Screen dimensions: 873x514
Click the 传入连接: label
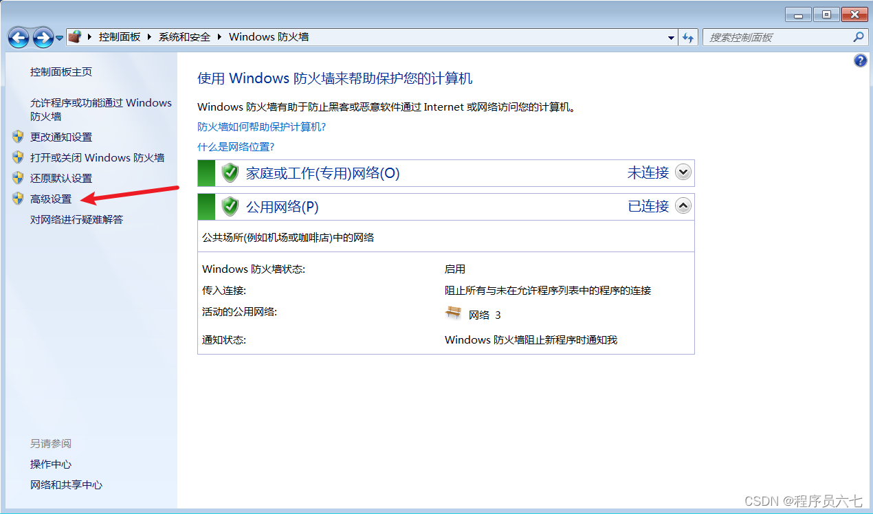click(224, 290)
